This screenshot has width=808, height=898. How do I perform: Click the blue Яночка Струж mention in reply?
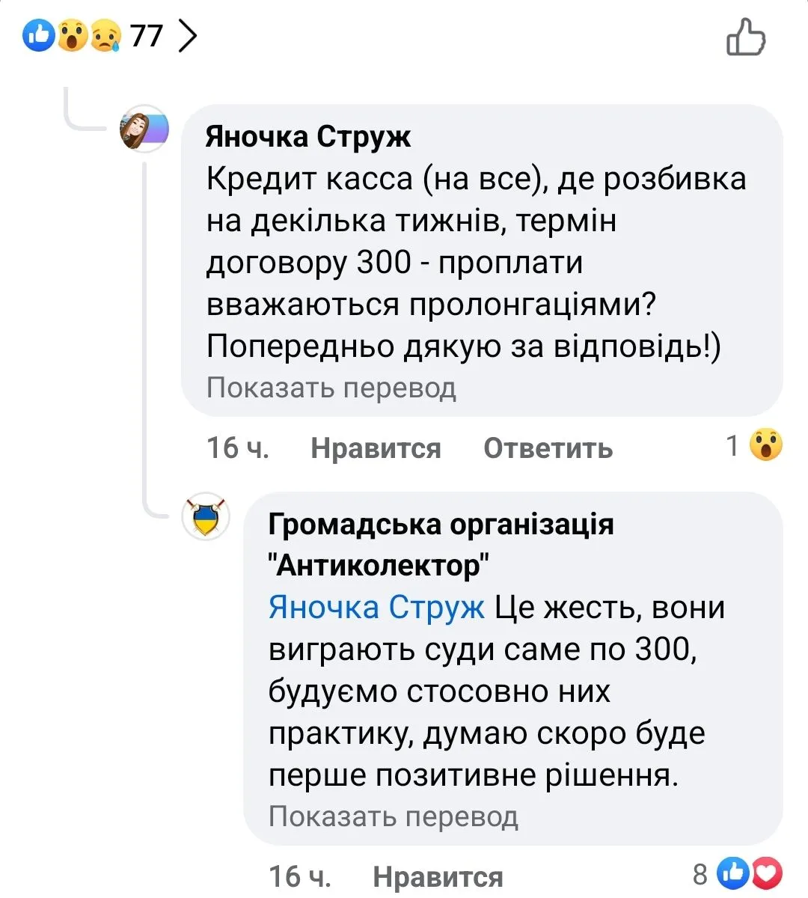pos(376,607)
